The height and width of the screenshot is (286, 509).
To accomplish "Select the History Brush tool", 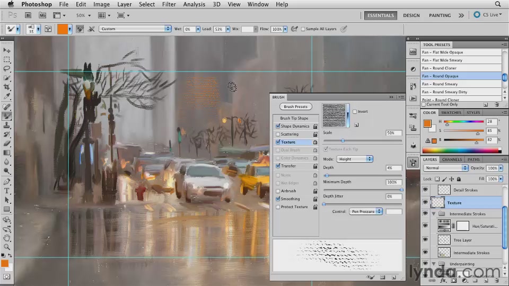I will pyautogui.click(x=7, y=134).
